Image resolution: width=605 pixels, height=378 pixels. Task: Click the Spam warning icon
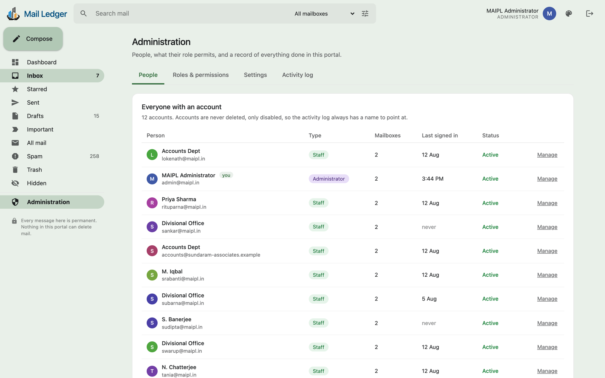(x=15, y=156)
